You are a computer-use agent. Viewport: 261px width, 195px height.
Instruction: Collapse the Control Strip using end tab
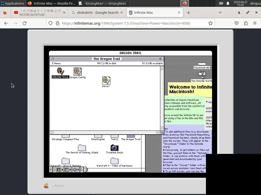(x=86, y=170)
